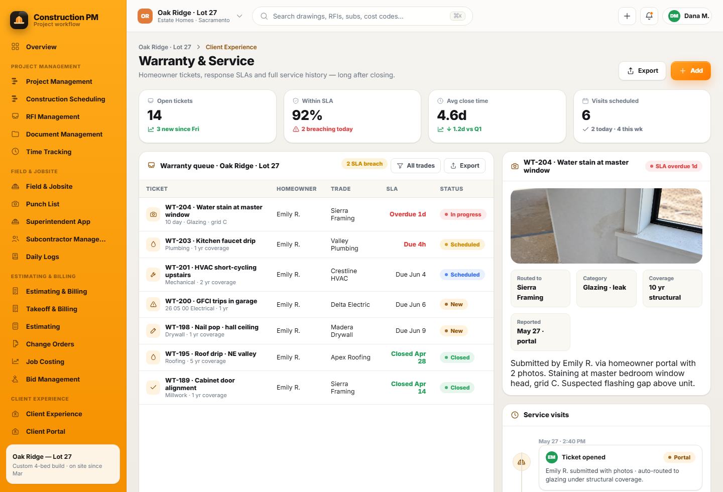Click the wrench icon on WT-201 row

tap(153, 275)
